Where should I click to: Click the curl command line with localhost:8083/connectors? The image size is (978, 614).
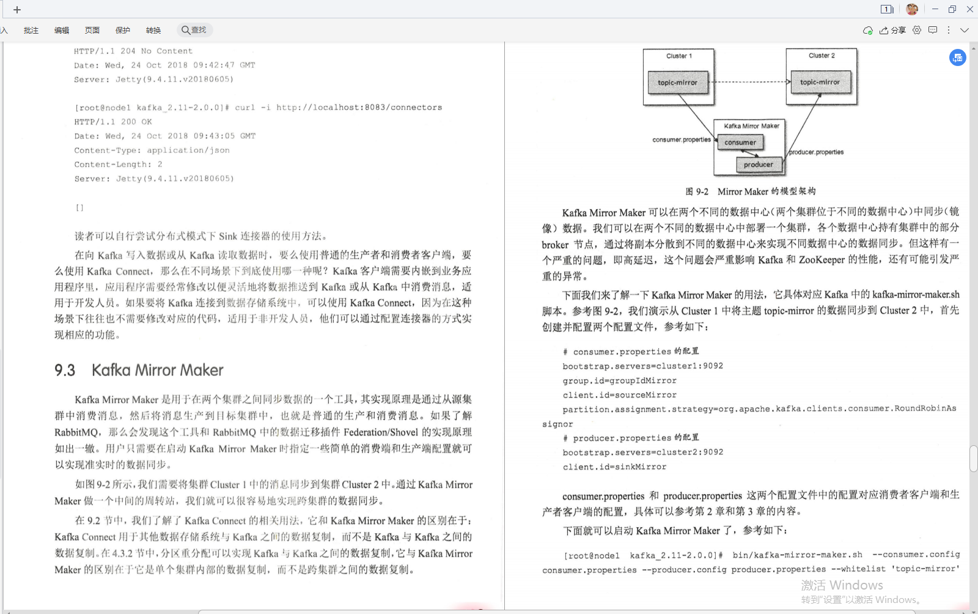click(x=258, y=108)
